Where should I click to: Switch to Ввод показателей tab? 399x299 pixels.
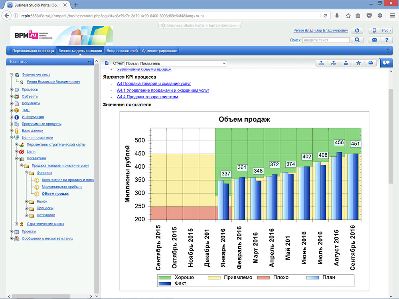122,51
